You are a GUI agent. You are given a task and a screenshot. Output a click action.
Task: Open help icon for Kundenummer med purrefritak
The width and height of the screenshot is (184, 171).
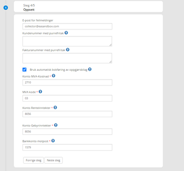click(x=66, y=33)
